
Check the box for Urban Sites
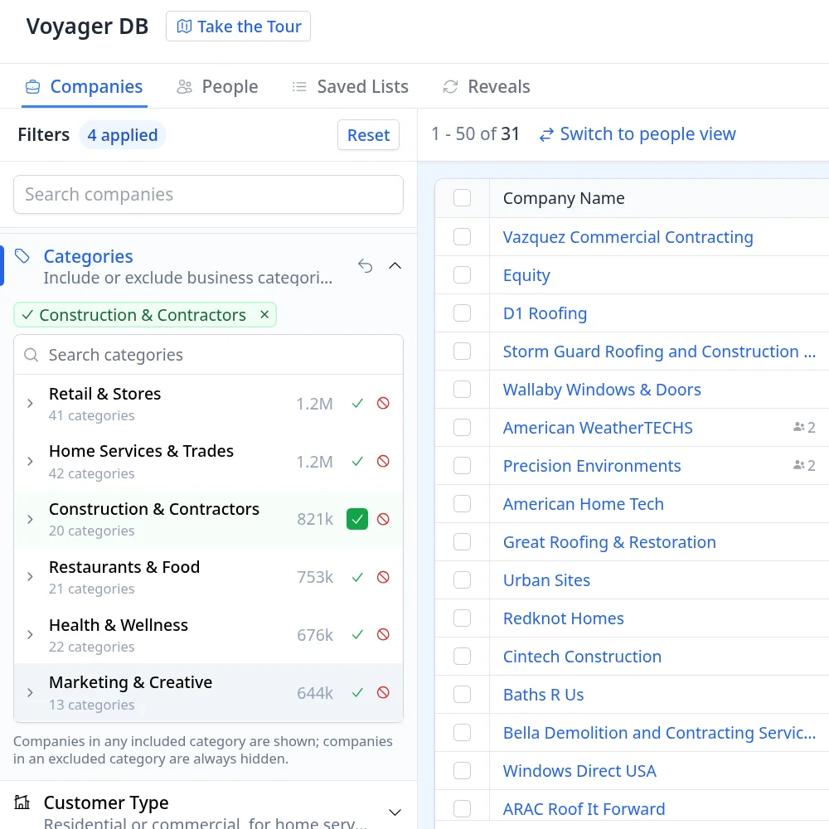(462, 580)
